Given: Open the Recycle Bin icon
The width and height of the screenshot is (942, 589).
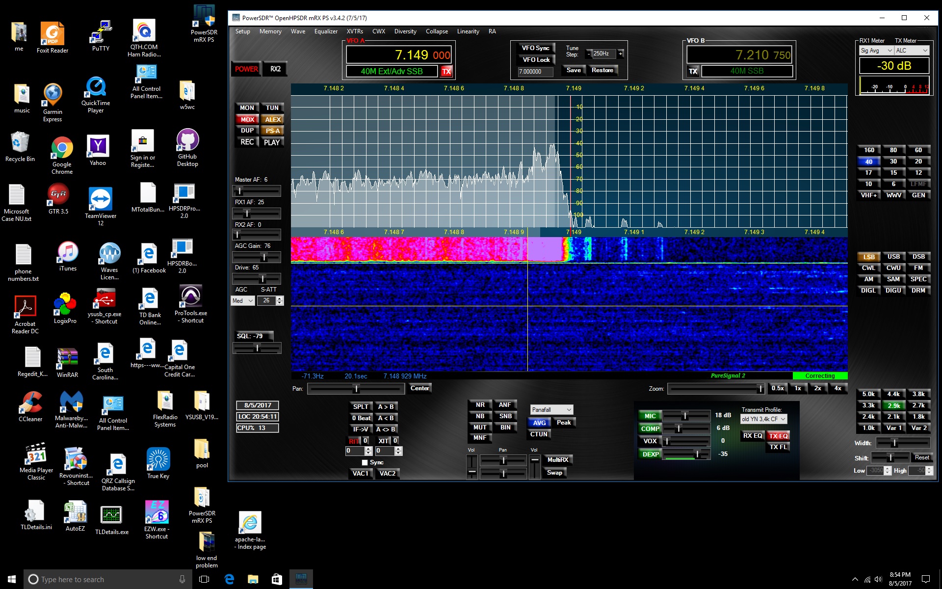Looking at the screenshot, I should coord(20,146).
